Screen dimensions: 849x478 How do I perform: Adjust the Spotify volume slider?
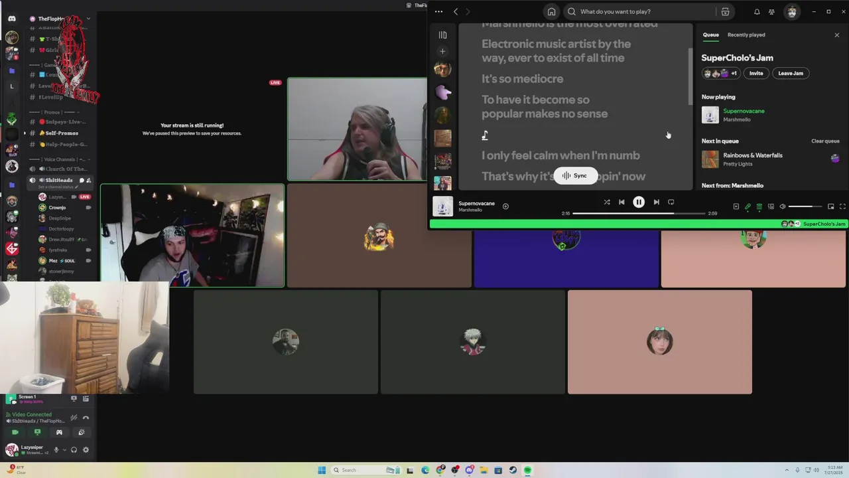[x=805, y=206]
